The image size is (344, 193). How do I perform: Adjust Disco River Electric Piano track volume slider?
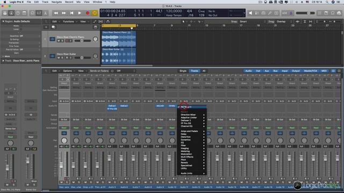point(82,41)
